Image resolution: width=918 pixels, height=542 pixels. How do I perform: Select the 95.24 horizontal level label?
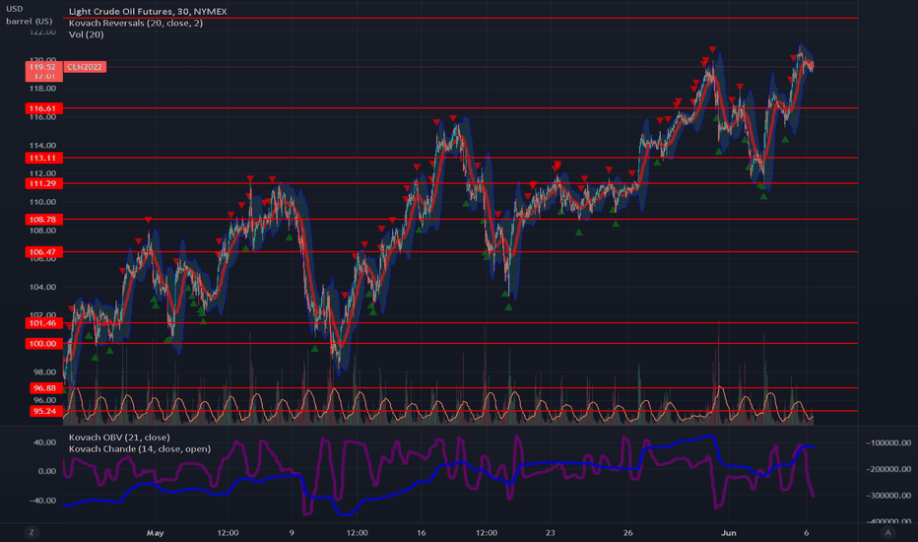click(45, 411)
